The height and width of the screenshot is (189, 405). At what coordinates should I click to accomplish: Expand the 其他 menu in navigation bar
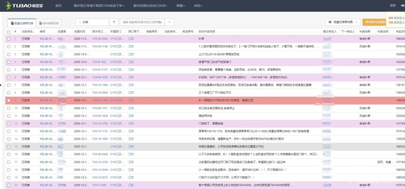[198, 6]
